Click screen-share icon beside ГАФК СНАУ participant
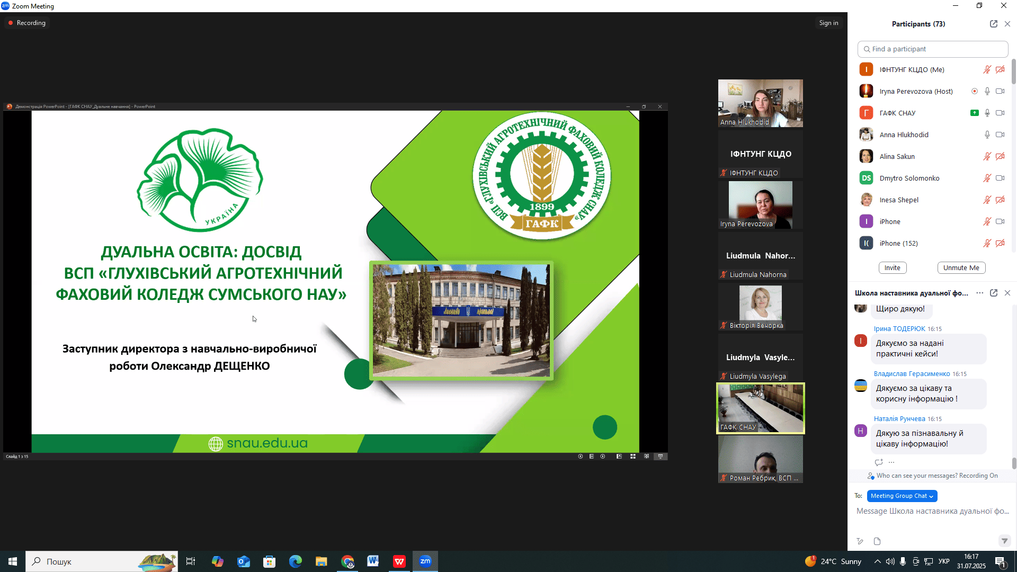This screenshot has width=1017, height=572. point(975,113)
